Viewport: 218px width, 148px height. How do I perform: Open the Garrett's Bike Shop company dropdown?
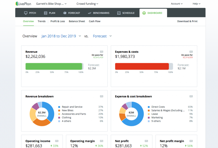(x=51, y=4)
